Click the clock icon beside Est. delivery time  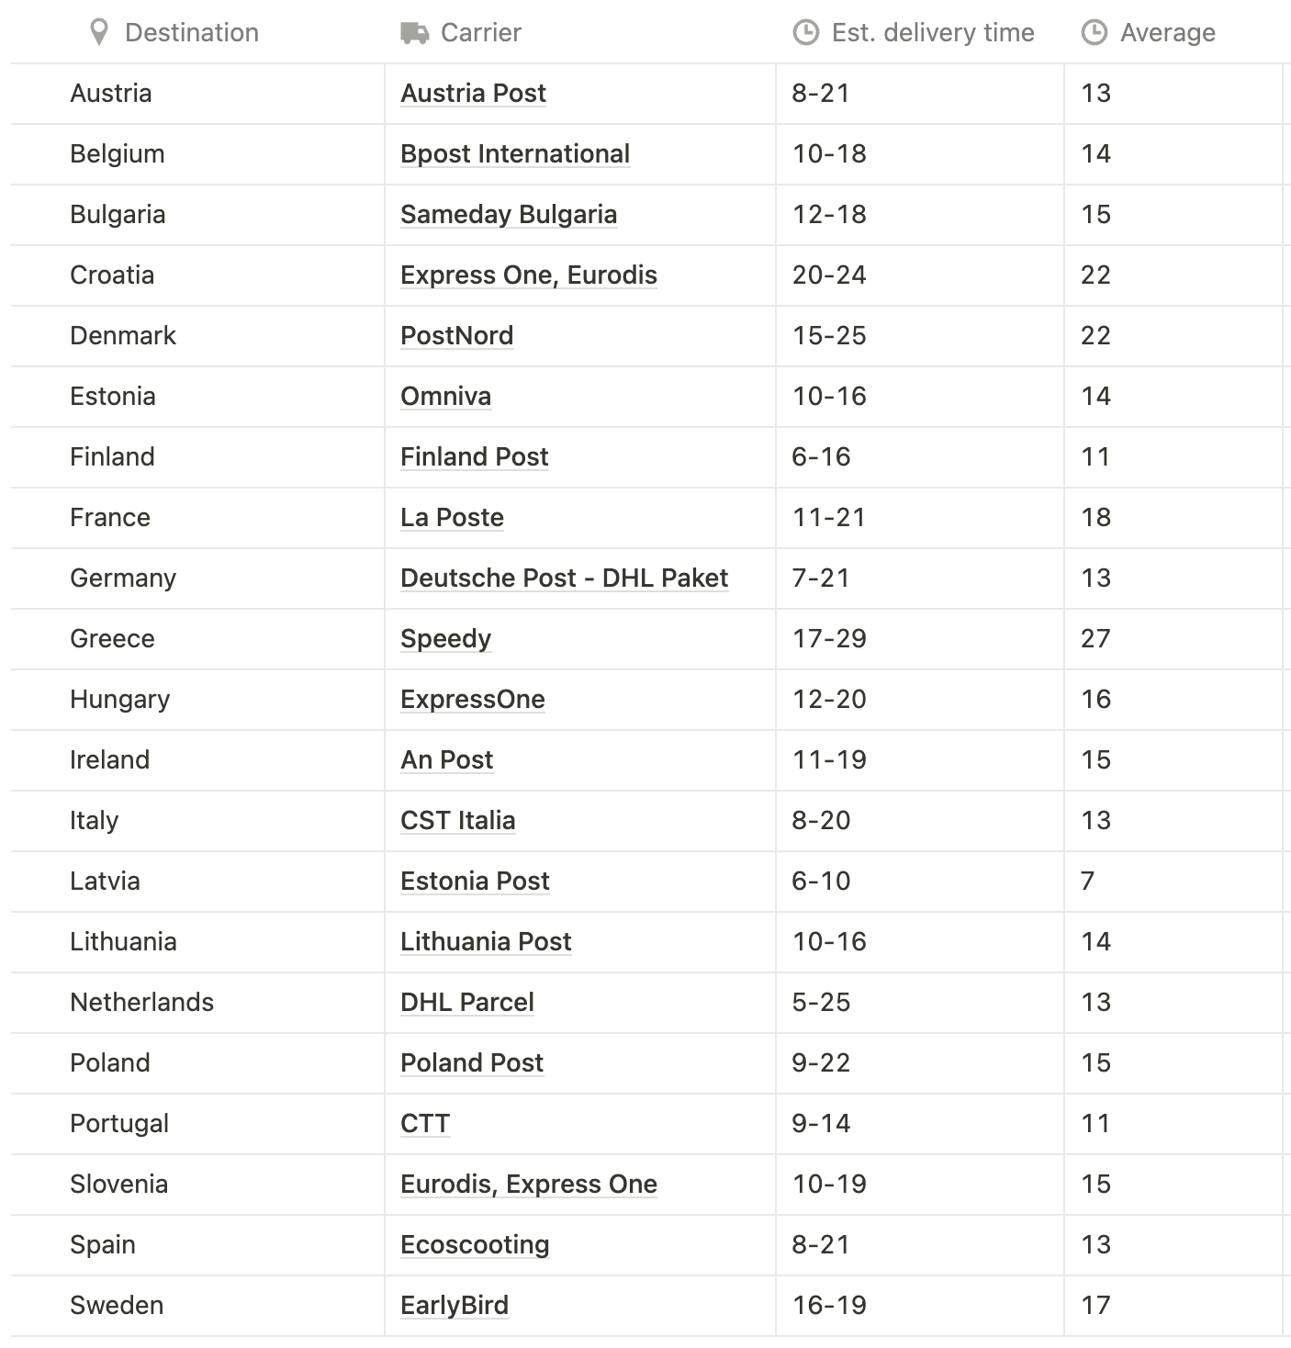coord(805,33)
